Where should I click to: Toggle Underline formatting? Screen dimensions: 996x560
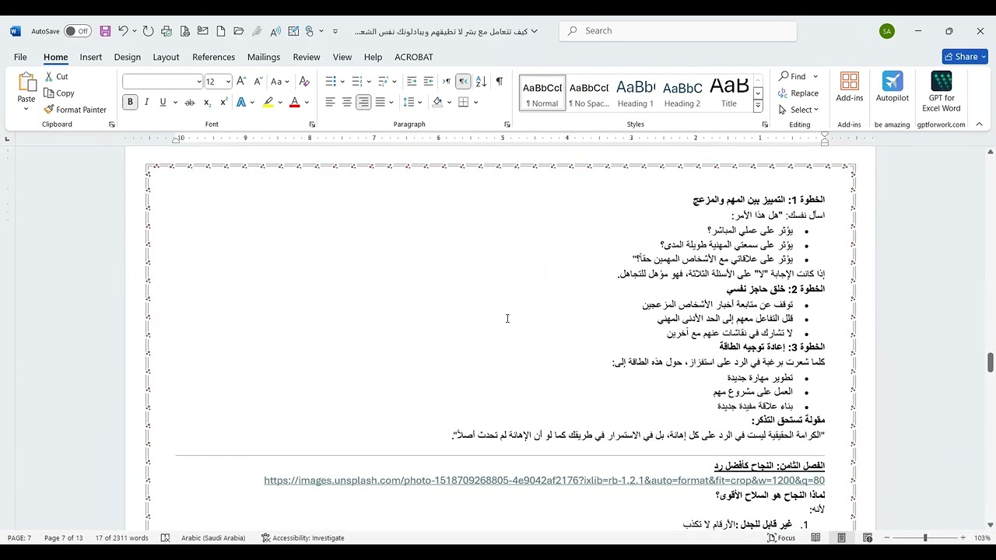(163, 102)
